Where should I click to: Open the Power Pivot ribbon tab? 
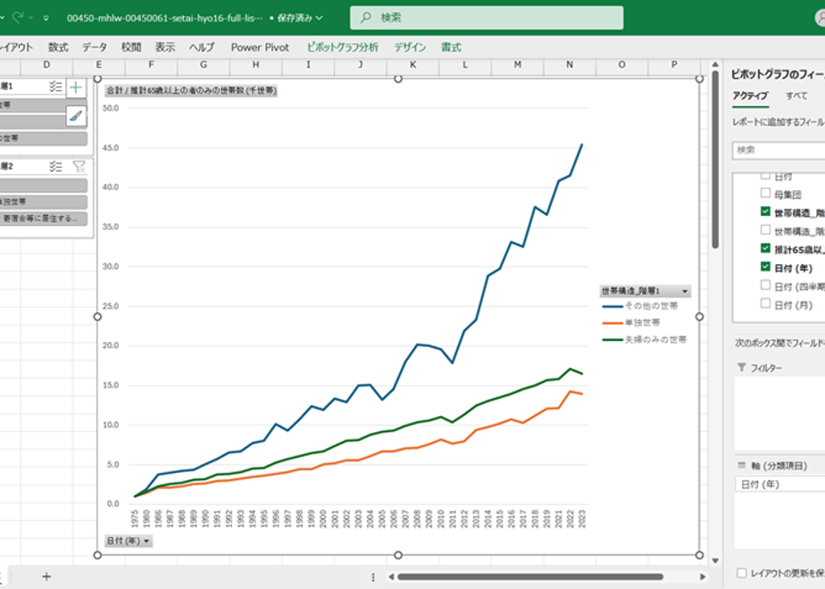click(x=260, y=47)
